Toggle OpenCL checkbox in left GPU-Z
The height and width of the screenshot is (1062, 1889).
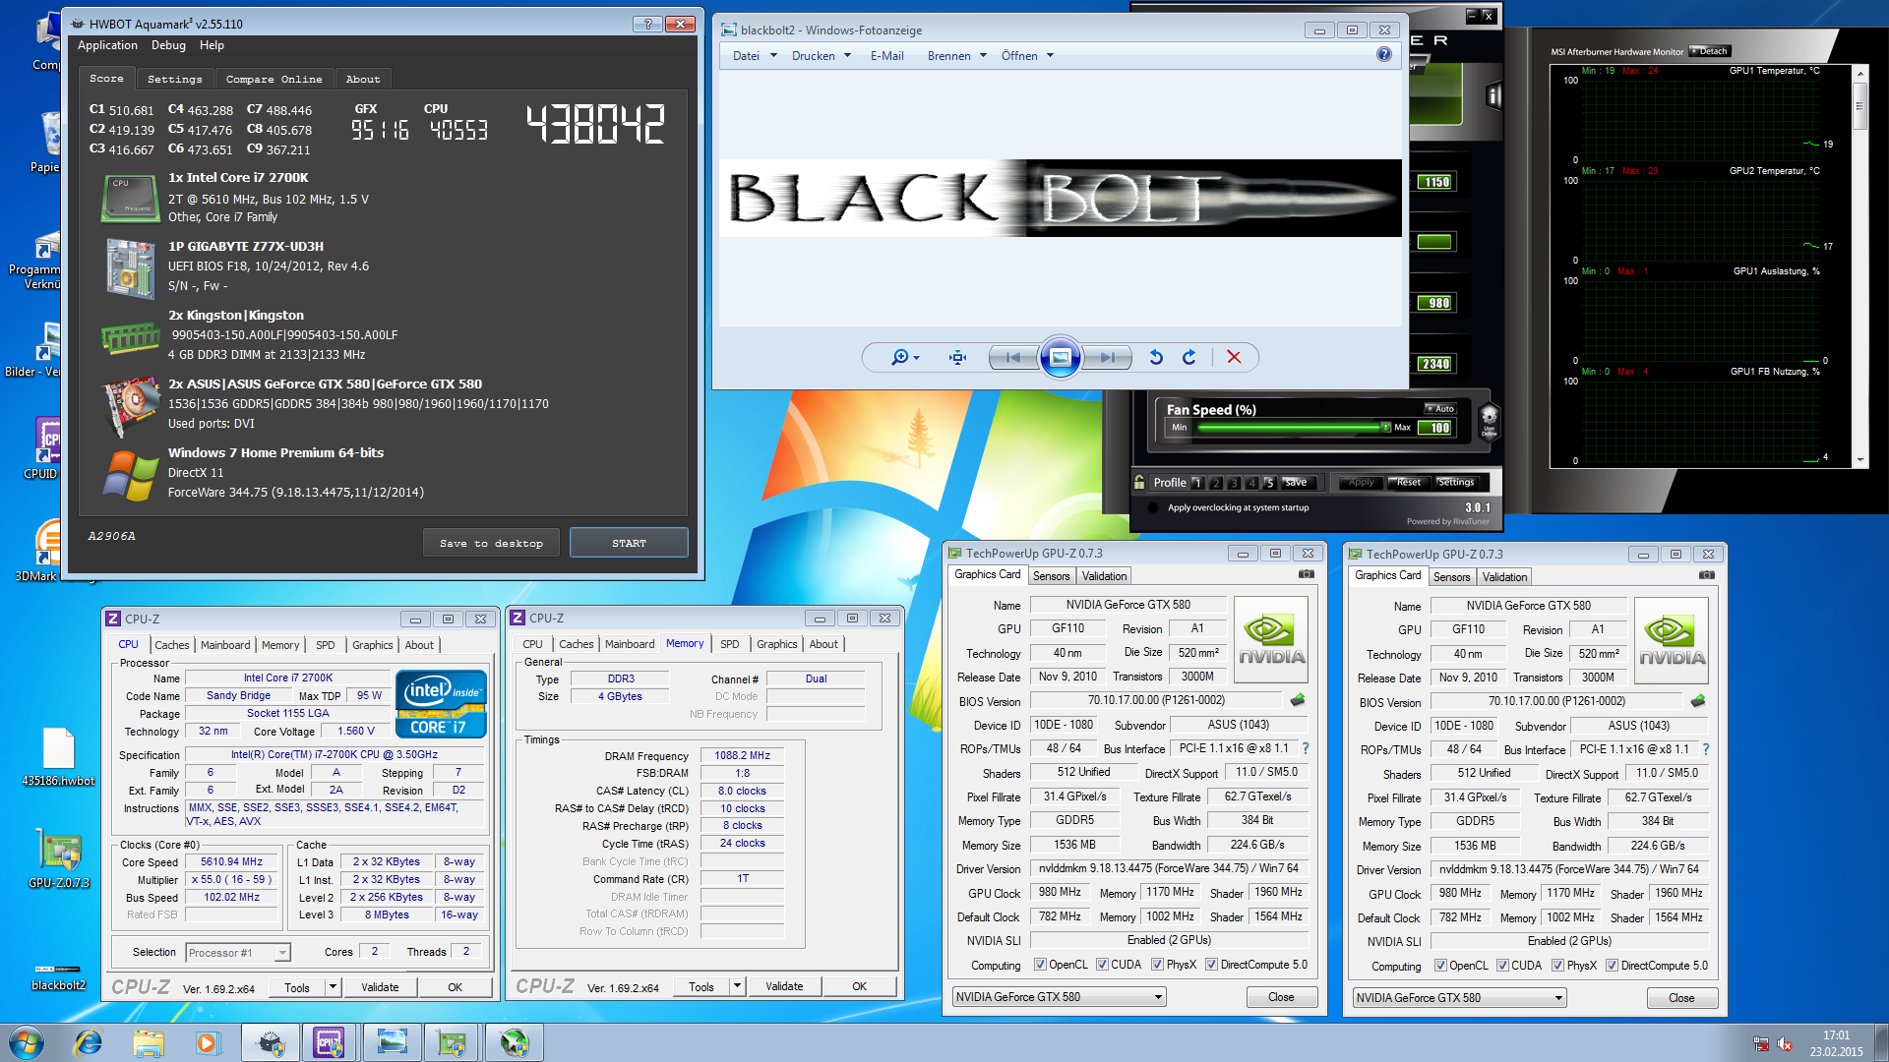(1039, 965)
